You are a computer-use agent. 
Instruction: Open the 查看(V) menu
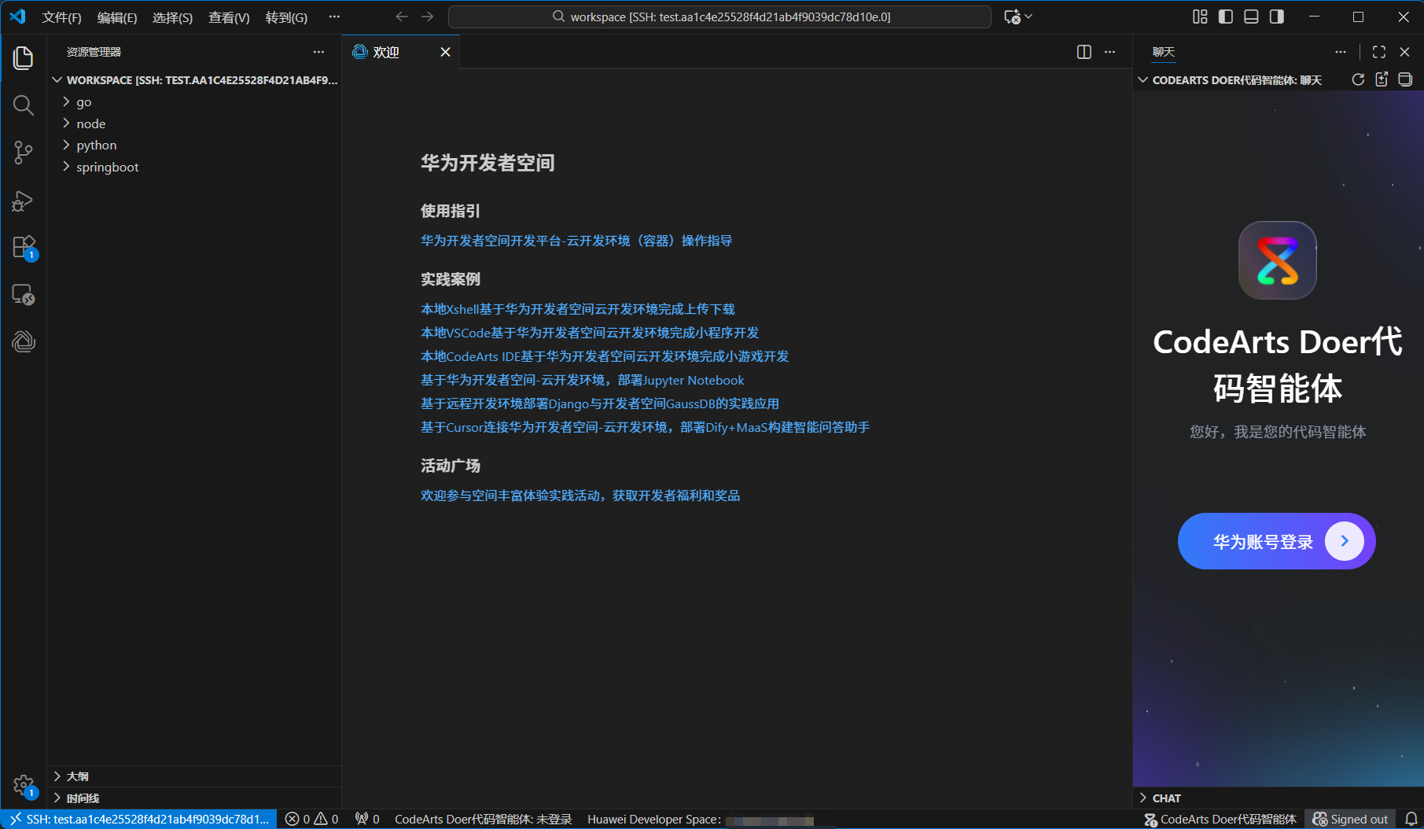point(229,17)
